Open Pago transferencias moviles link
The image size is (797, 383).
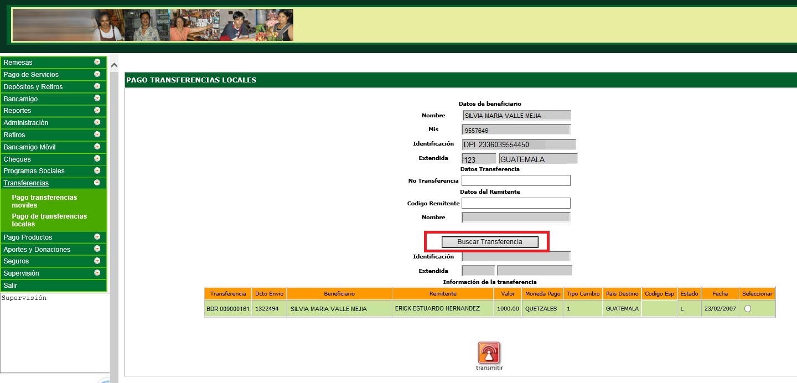click(x=44, y=201)
